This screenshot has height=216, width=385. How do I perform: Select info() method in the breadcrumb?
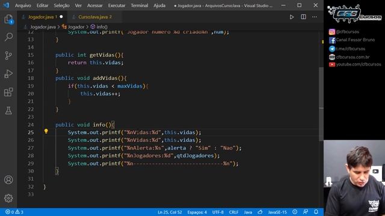(102, 26)
